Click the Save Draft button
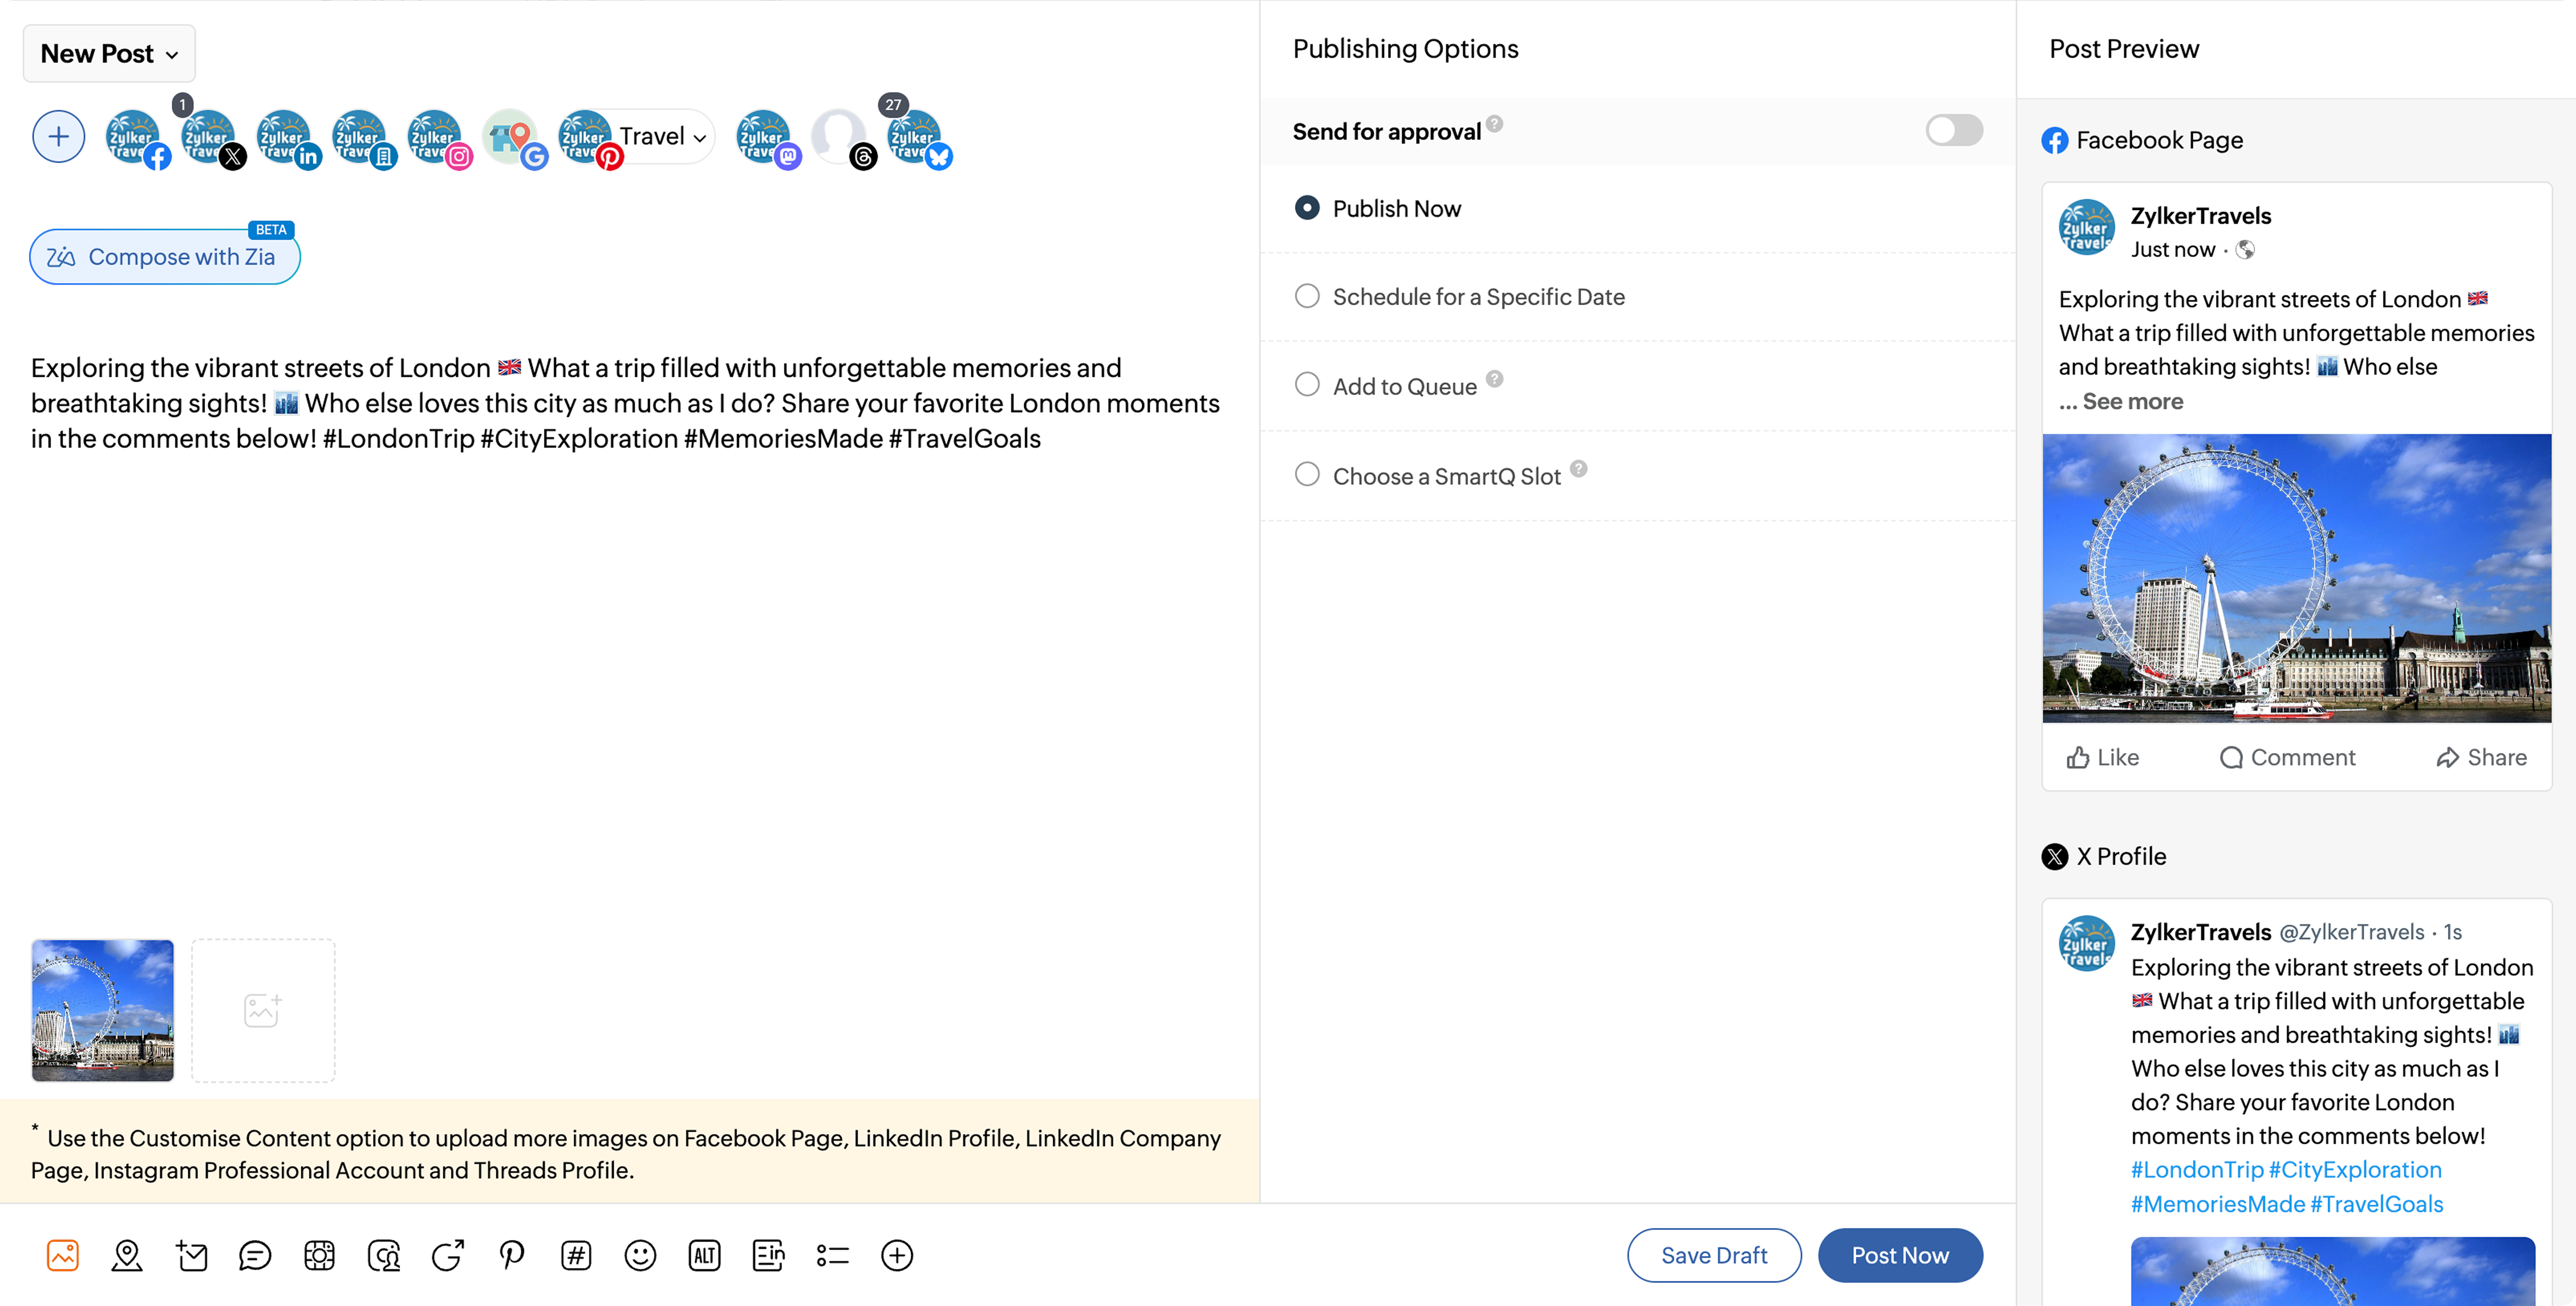 coord(1713,1255)
